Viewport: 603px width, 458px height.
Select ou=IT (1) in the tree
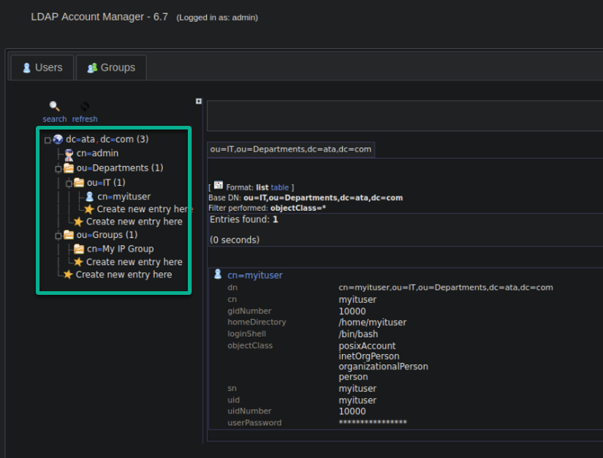click(x=106, y=182)
